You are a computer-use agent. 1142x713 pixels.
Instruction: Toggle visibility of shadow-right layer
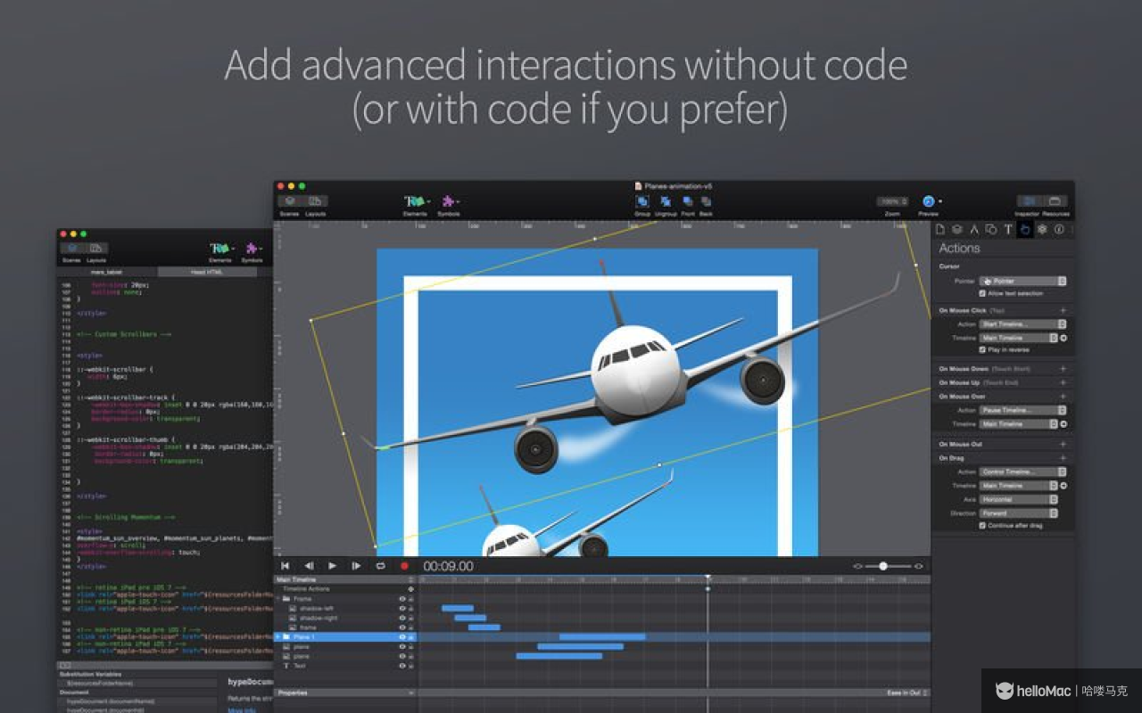tap(402, 618)
